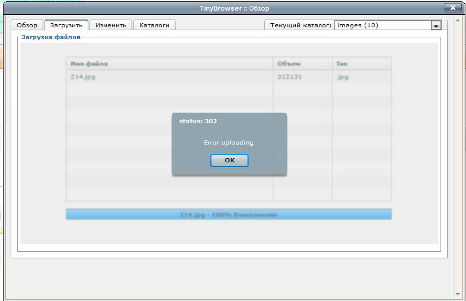Click the 312131 file size cell
Screen dimensions: 466x301
coord(289,77)
